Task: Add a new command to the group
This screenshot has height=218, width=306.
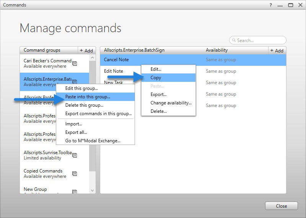Action: point(277,50)
